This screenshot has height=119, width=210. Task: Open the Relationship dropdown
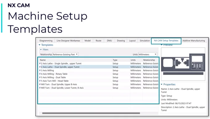click(x=65, y=55)
